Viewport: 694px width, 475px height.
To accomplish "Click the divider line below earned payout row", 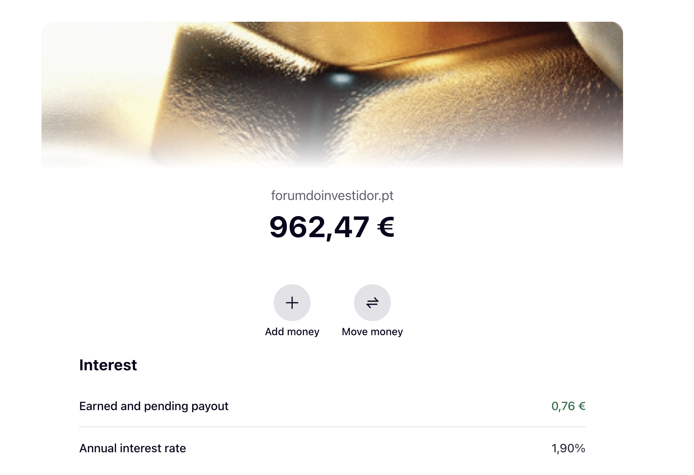I will 332,427.
